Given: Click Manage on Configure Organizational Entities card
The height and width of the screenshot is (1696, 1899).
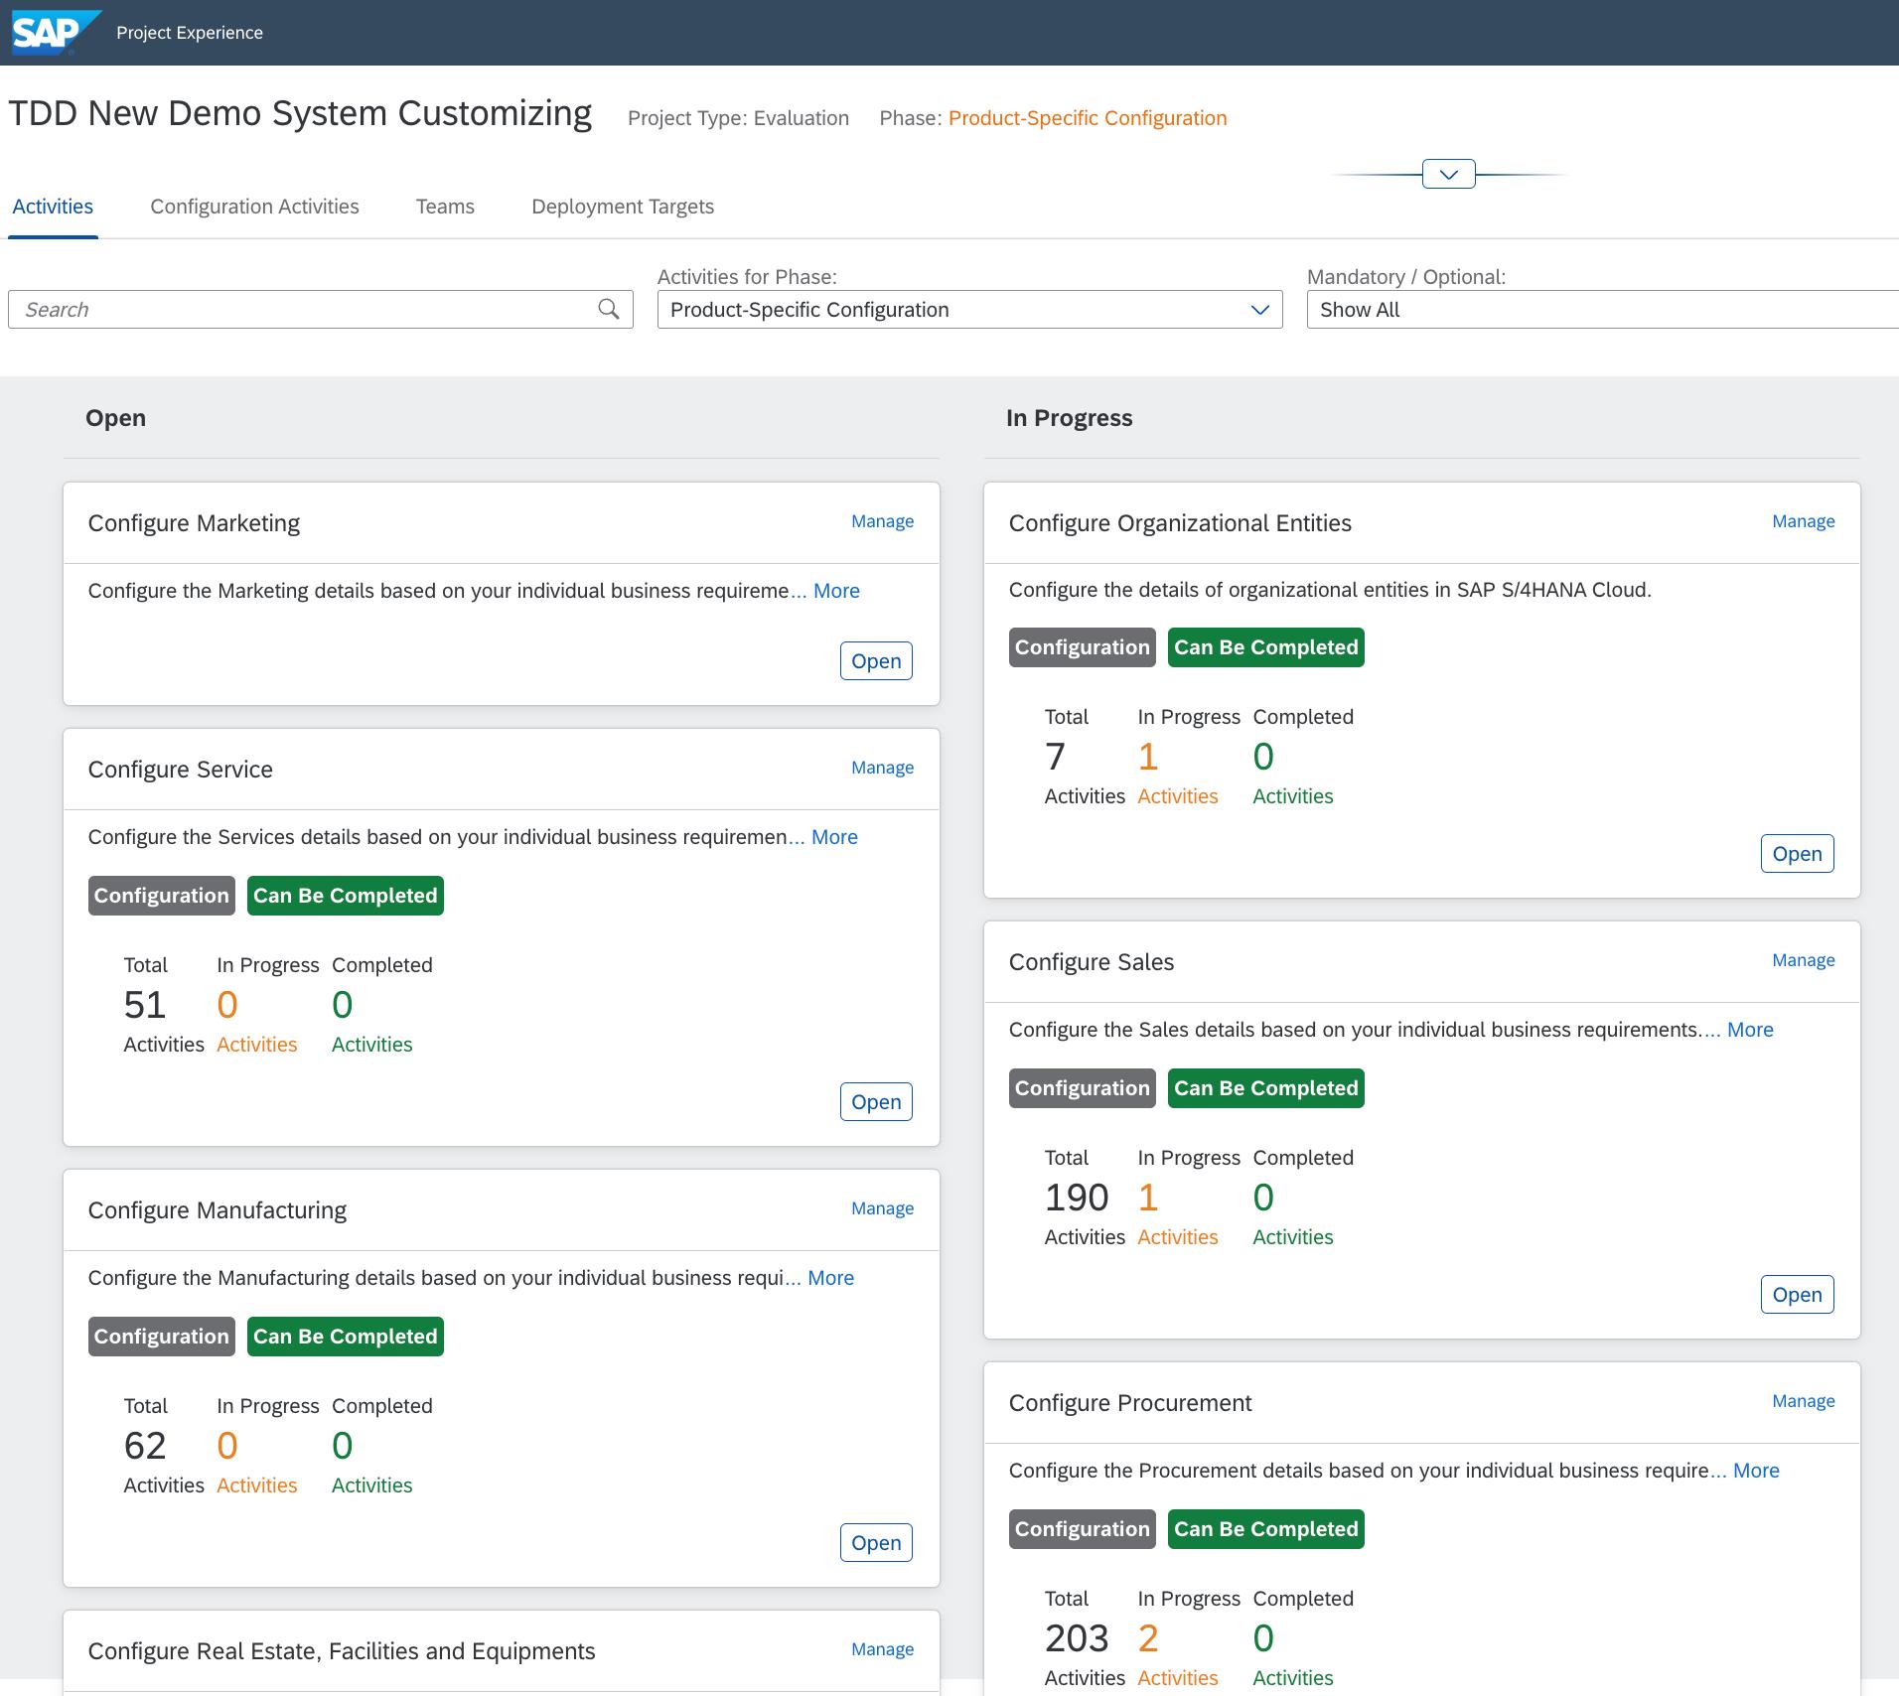Looking at the screenshot, I should point(1804,521).
